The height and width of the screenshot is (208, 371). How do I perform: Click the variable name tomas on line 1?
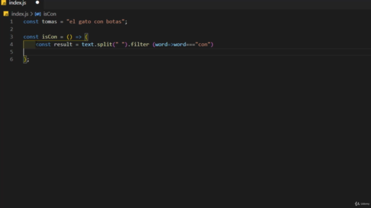click(49, 22)
